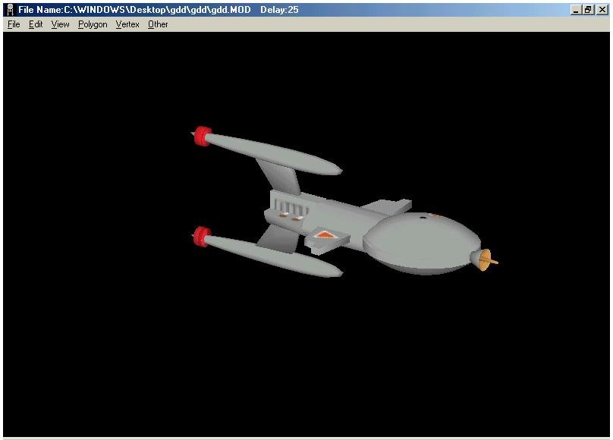
Task: Close the gdd.MOD editor window
Action: [602, 10]
